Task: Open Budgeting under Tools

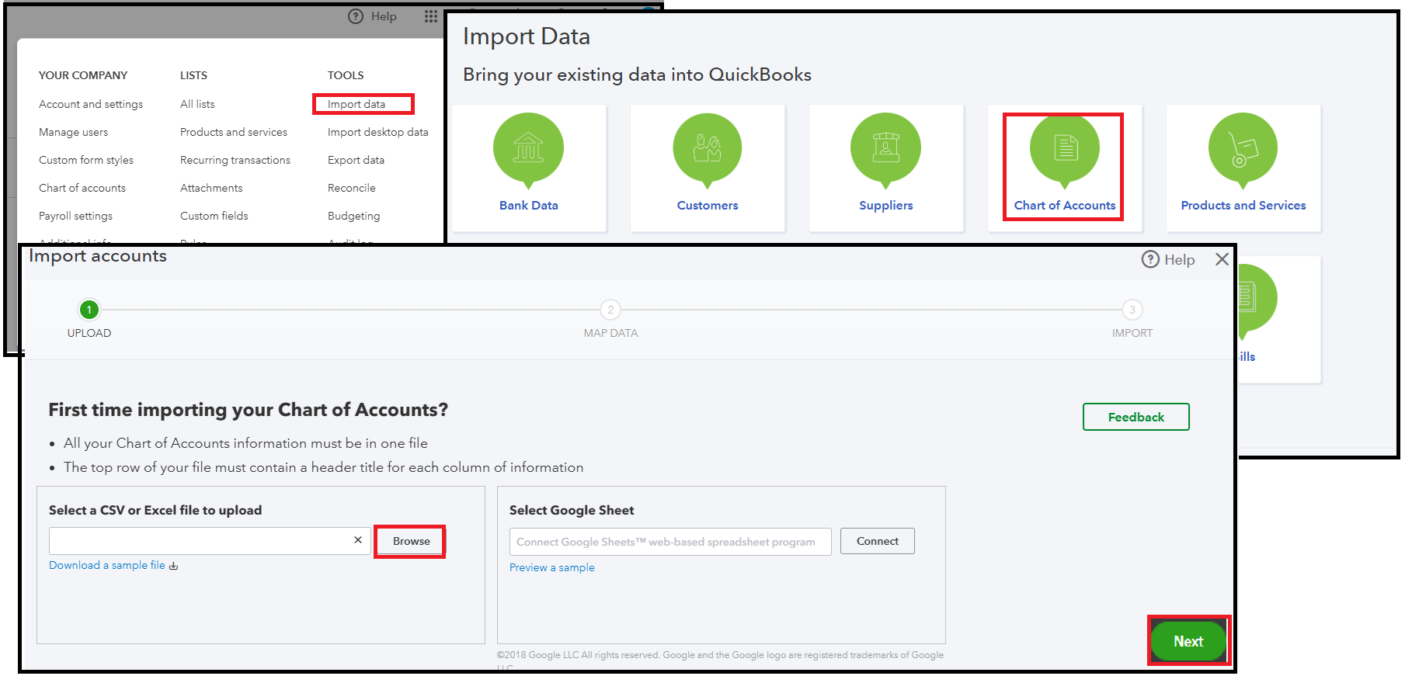Action: pos(354,216)
